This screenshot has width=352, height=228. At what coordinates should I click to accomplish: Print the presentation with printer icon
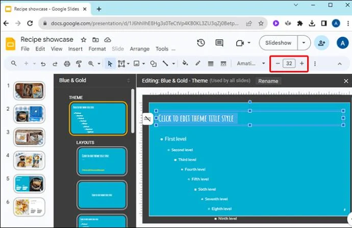click(67, 64)
